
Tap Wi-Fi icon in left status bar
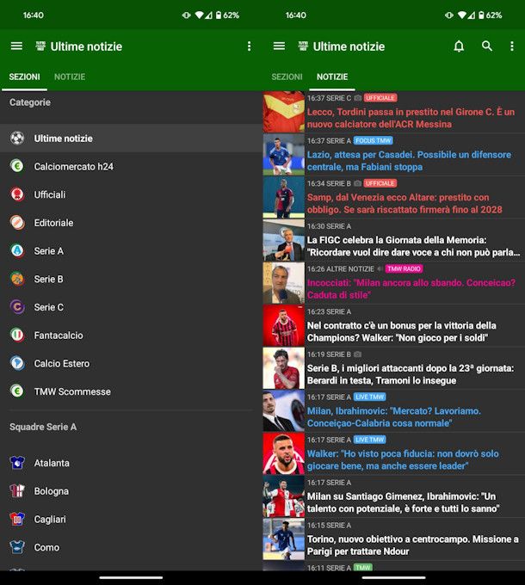click(x=200, y=15)
